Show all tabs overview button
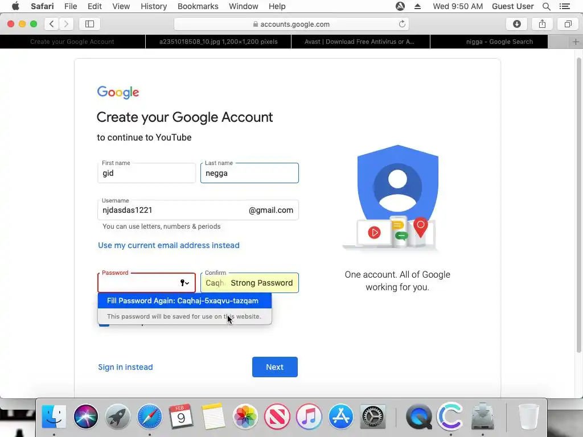This screenshot has height=437, width=583. coord(568,24)
